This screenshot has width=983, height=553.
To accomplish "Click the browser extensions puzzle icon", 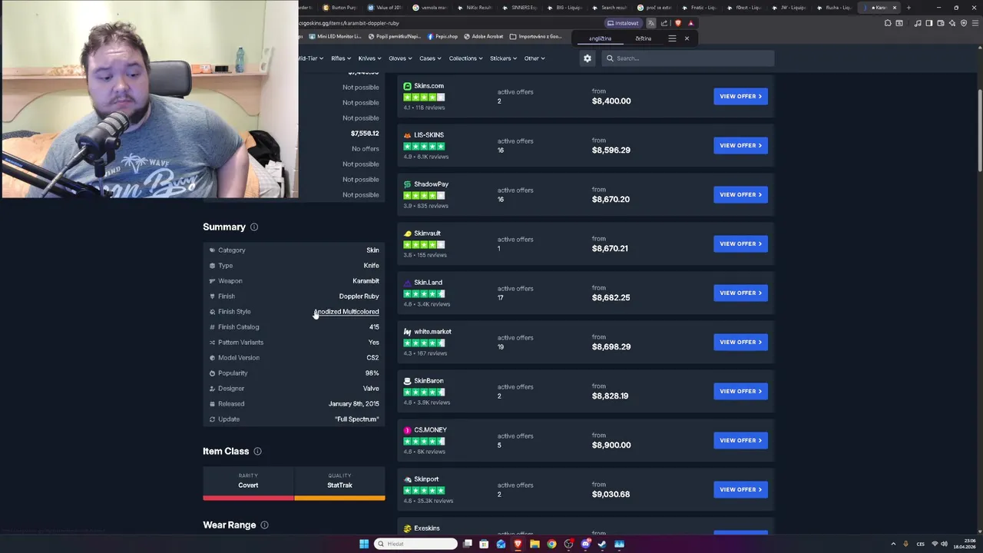I will 888,23.
